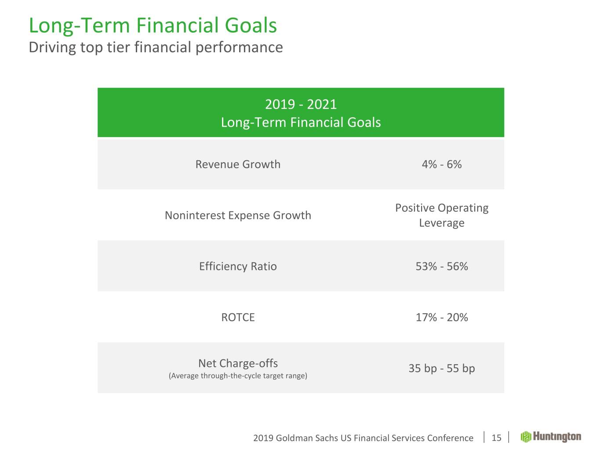
Task: Click the vertical divider before the page number
Action: click(x=484, y=437)
